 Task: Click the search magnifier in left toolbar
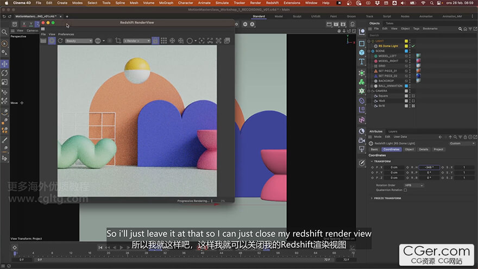4,32
